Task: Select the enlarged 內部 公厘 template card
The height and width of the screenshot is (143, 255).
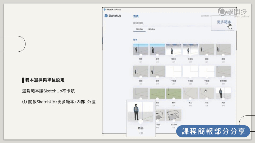Action: (x=141, y=118)
